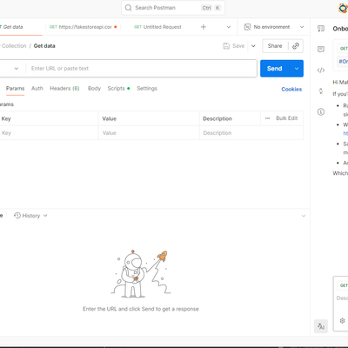Click the History clock icon
Image resolution: width=348 pixels, height=348 pixels.
(17, 216)
